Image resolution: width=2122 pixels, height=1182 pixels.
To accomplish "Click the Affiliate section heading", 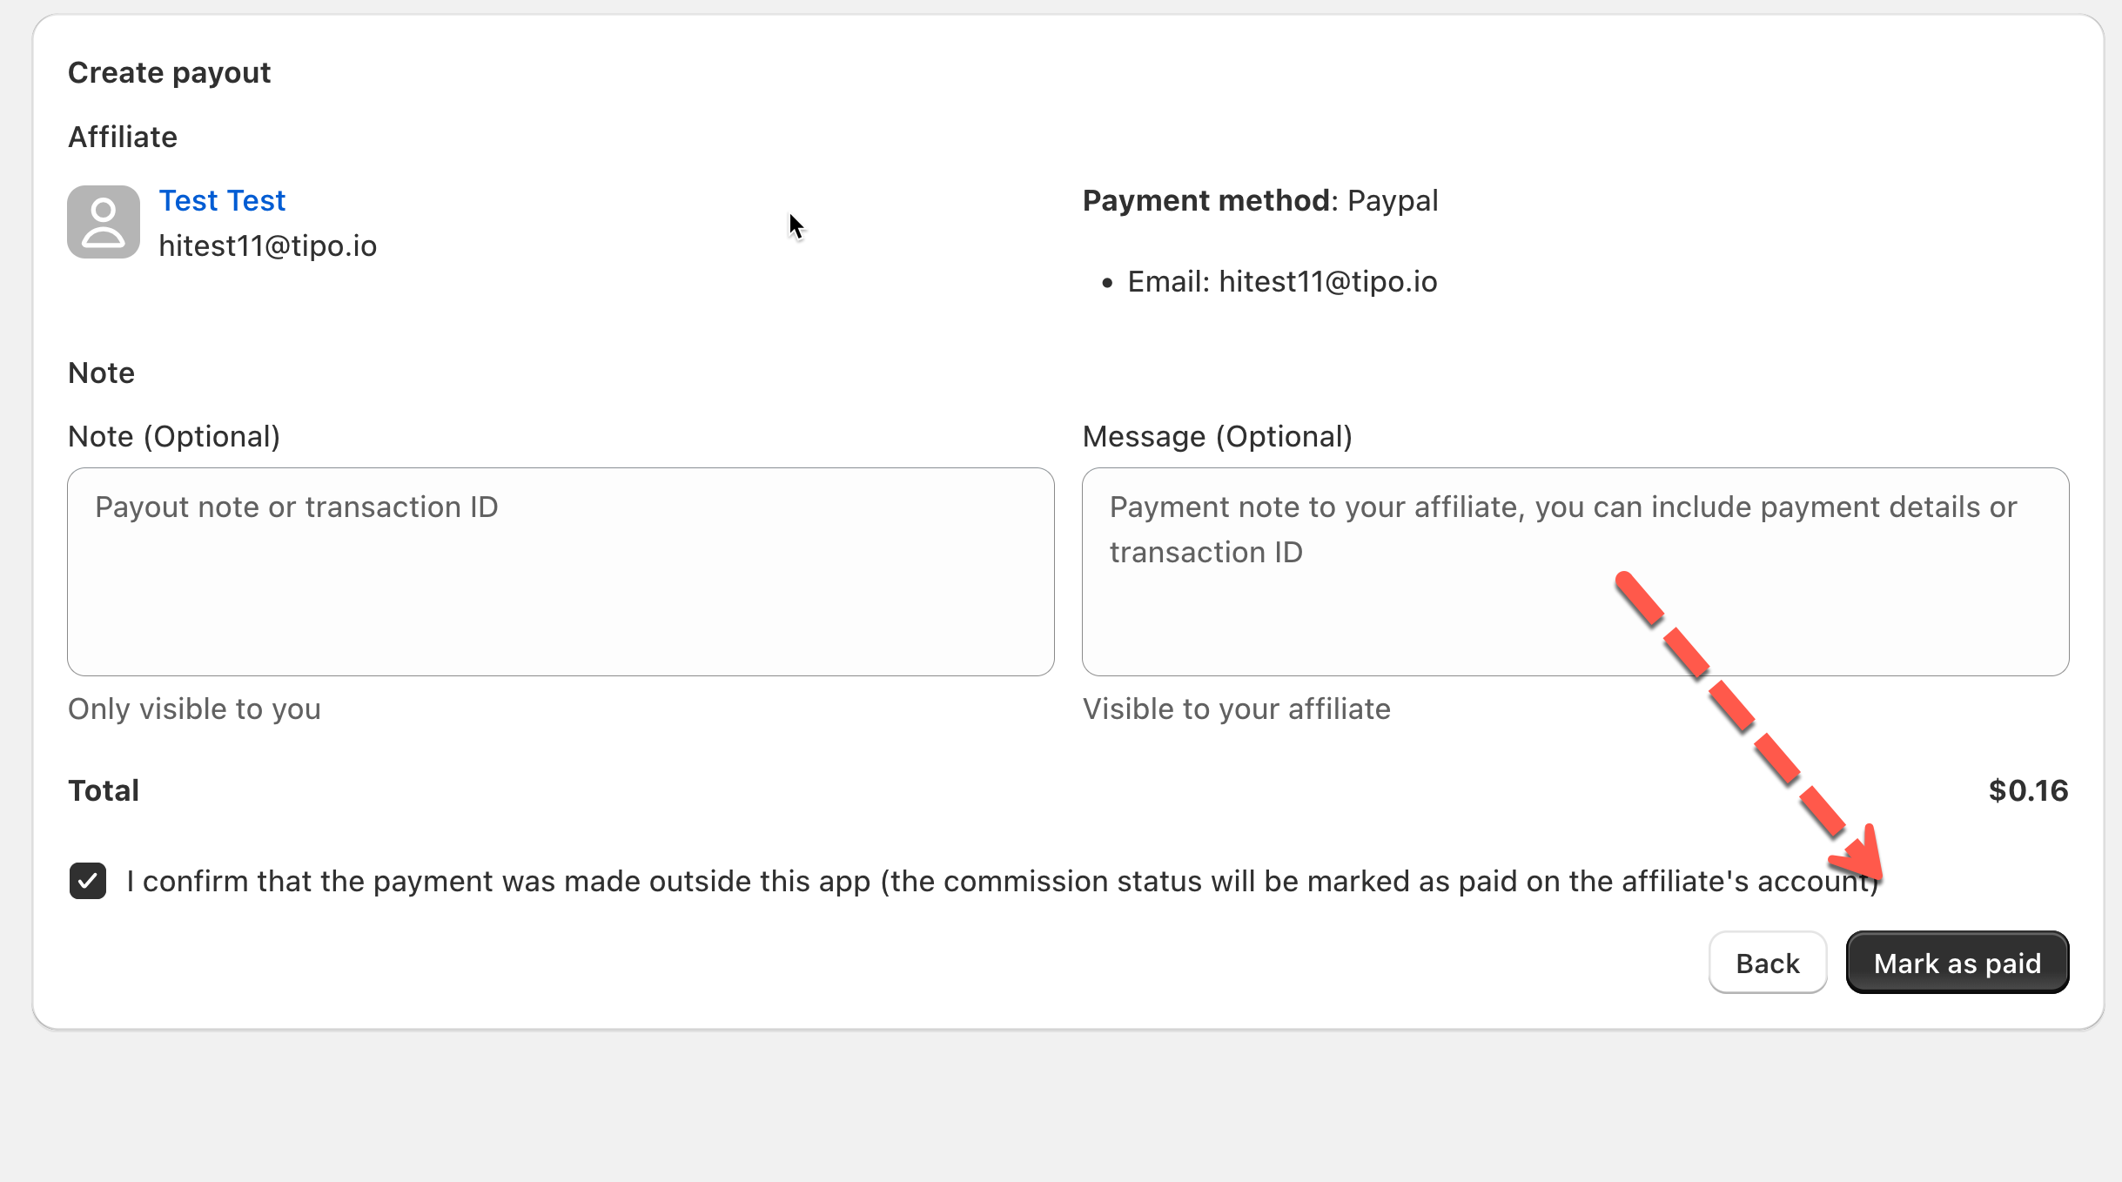I will click(123, 138).
